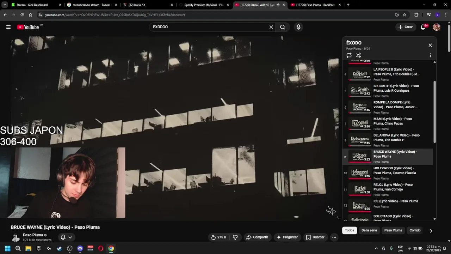Mute audio on BRUCE WAYNE tab
This screenshot has height=254, width=451.
click(x=278, y=5)
